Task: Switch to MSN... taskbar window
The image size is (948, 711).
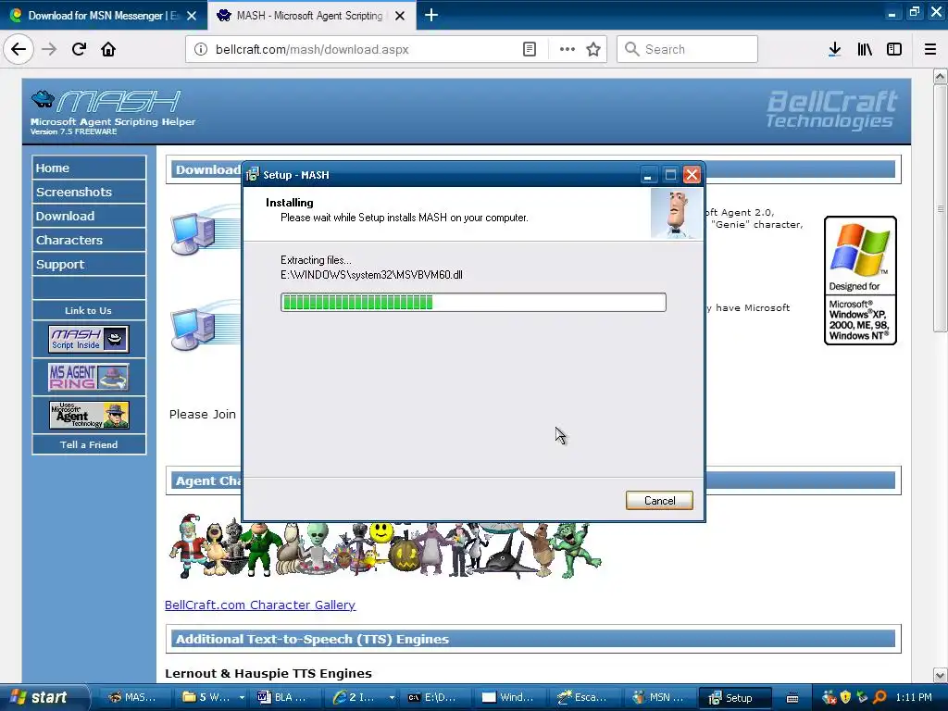Action: [658, 697]
